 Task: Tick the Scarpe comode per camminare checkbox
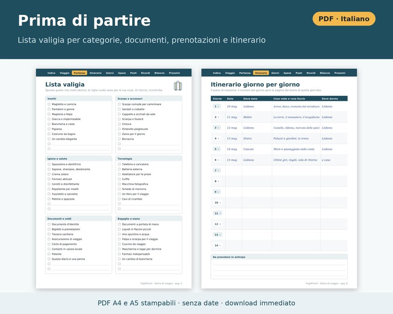click(119, 104)
